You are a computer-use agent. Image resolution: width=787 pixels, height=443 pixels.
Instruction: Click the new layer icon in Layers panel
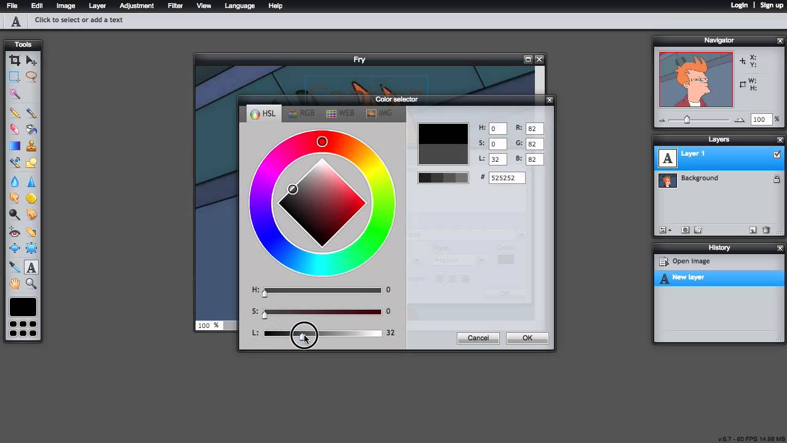(753, 230)
